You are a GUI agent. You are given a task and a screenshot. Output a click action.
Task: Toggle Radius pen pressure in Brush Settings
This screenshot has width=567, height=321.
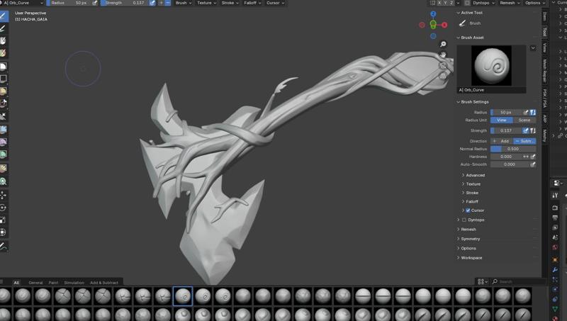(x=526, y=113)
